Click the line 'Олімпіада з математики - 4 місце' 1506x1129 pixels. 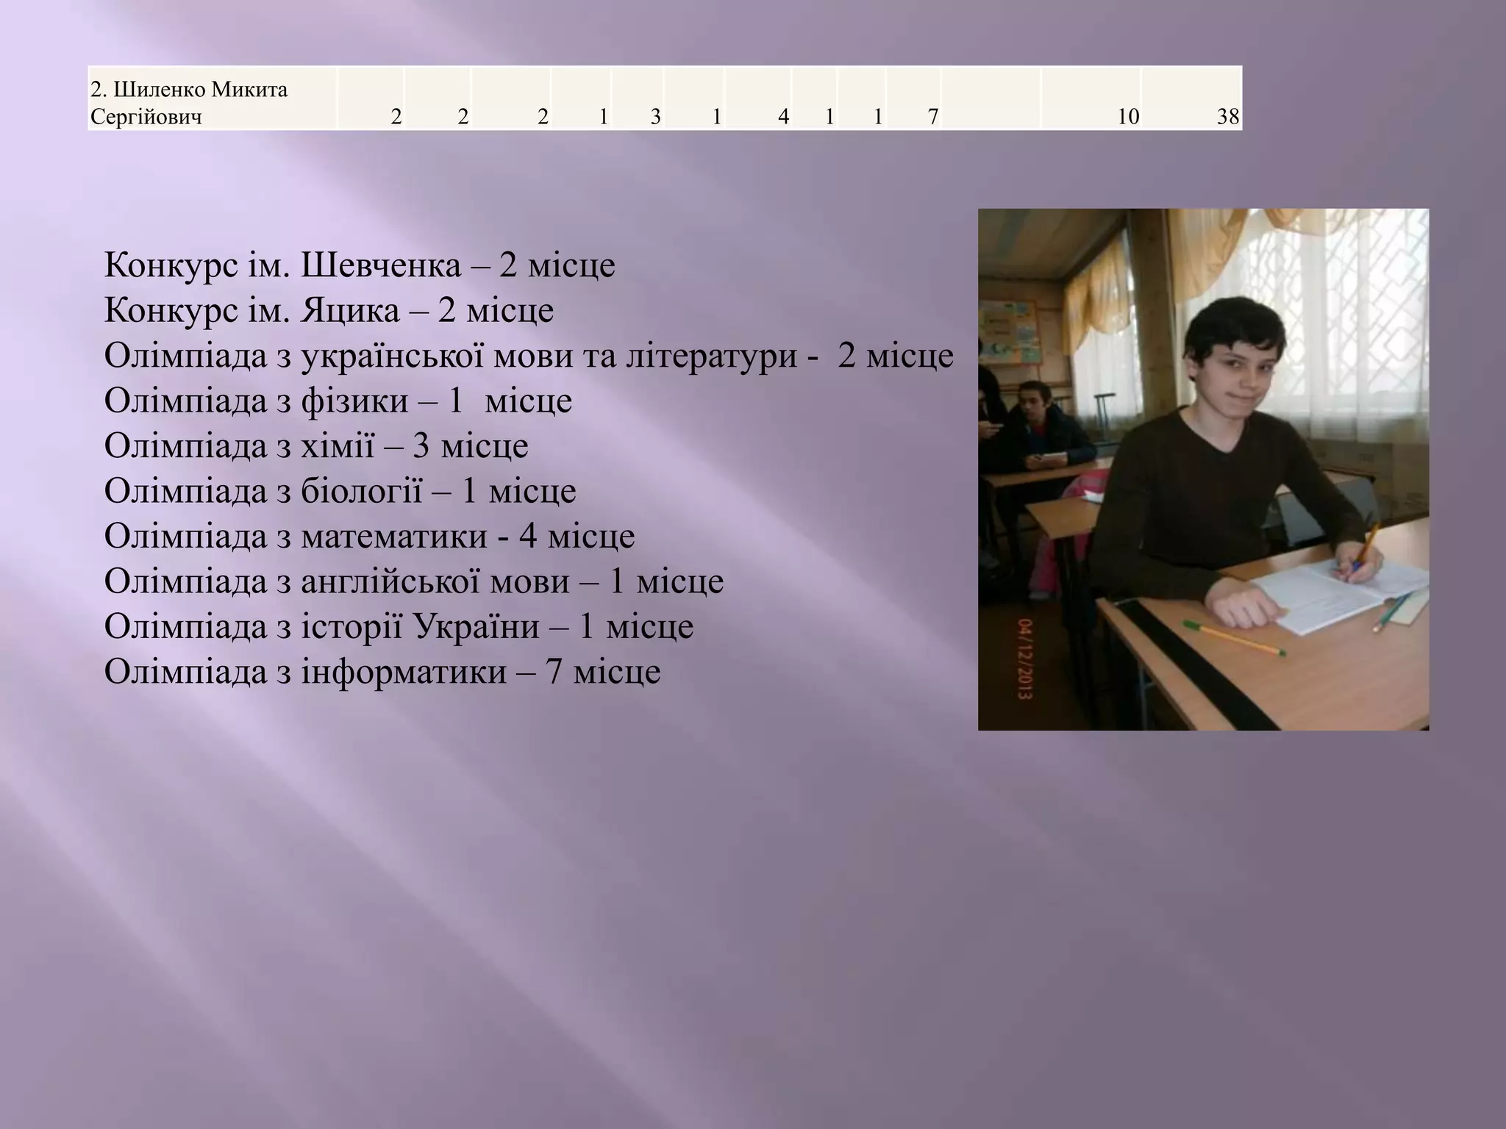click(x=369, y=537)
